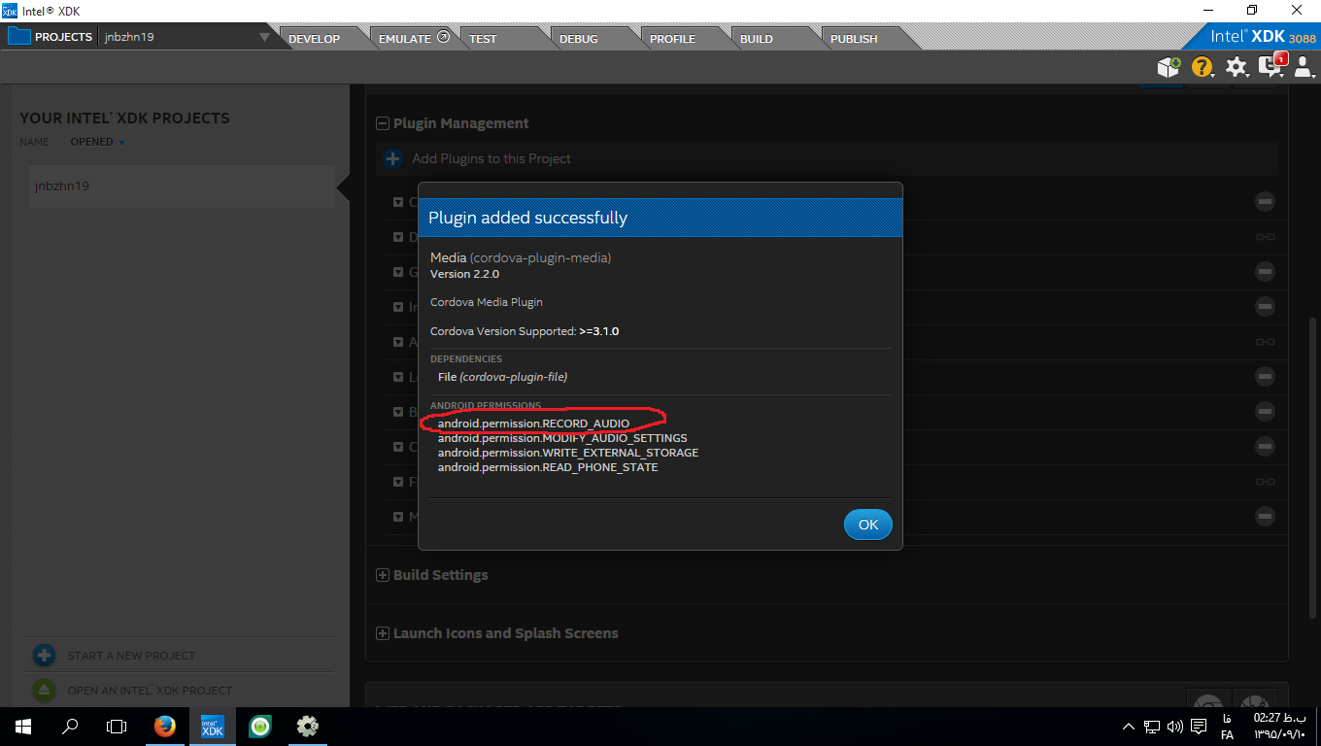1321x746 pixels.
Task: Open the Windows Start menu
Action: pos(23,726)
